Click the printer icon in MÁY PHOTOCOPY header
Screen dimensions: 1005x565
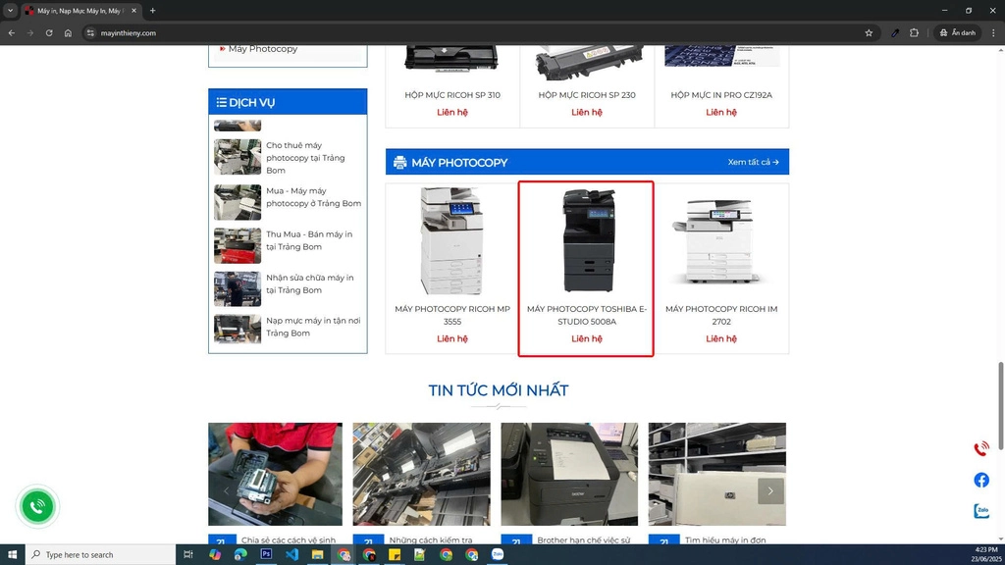(x=400, y=163)
